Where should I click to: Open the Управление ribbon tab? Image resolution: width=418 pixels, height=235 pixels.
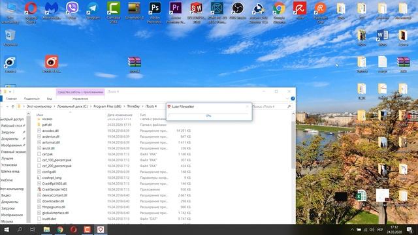click(x=80, y=99)
